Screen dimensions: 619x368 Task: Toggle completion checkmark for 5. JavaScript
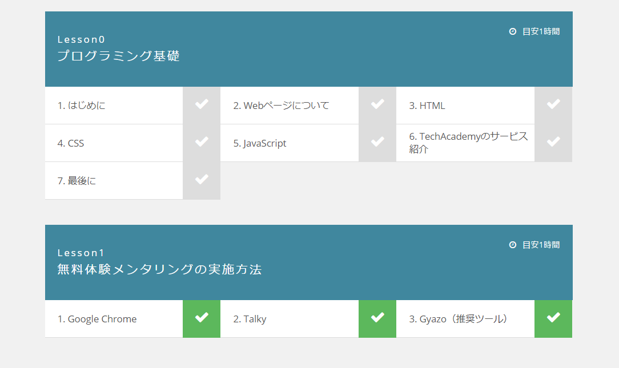(377, 143)
